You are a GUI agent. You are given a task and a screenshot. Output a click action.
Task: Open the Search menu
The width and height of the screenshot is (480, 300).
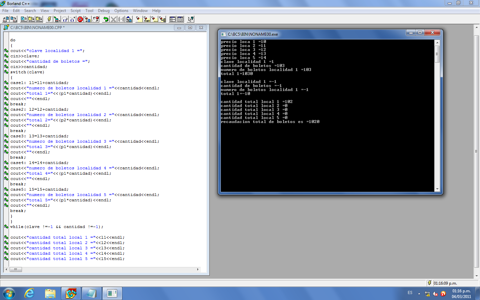pos(30,10)
